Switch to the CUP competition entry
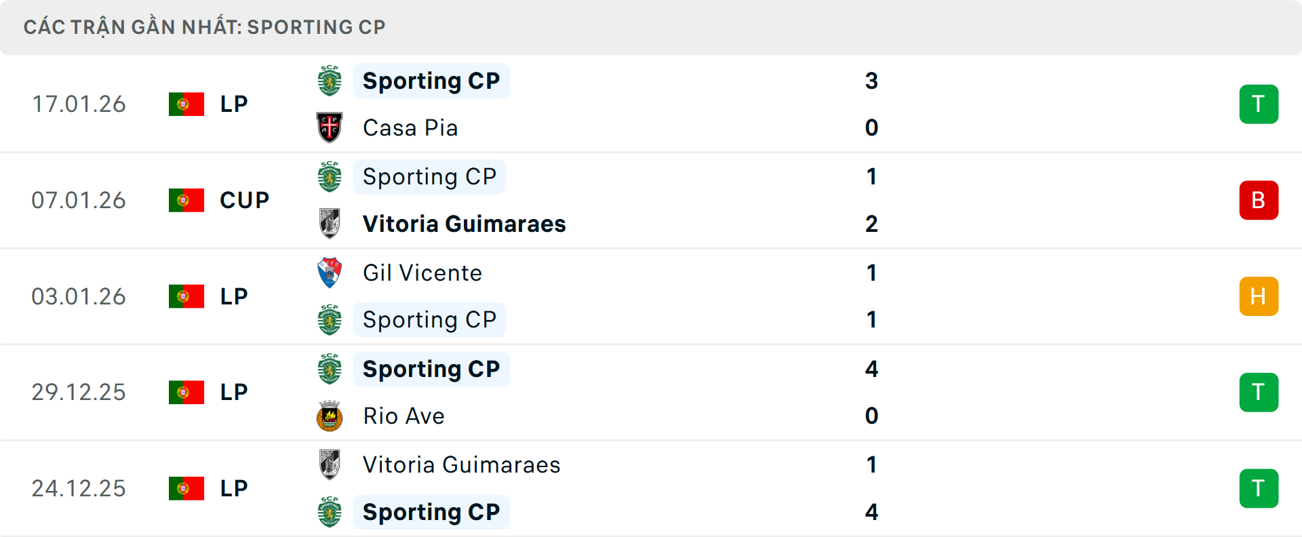Screen dimensions: 1302x537 click(243, 200)
